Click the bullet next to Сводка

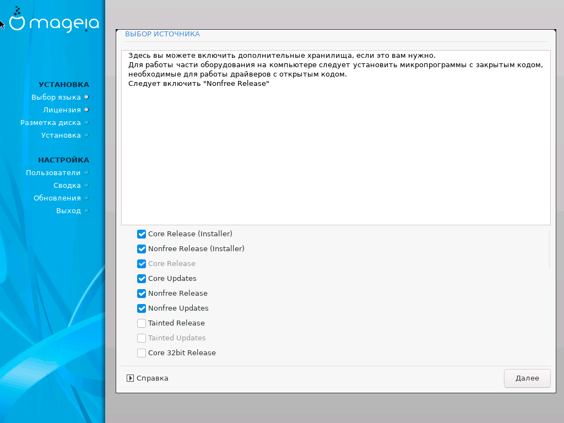(x=86, y=185)
